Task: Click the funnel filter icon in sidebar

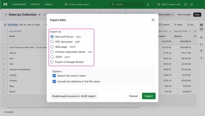Action: 201,58
